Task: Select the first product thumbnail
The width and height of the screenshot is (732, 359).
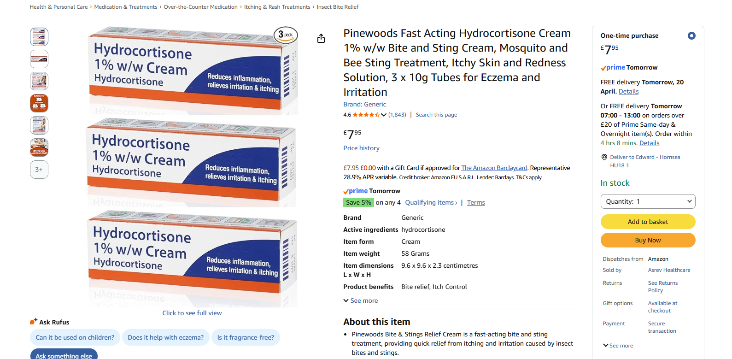Action: [39, 37]
